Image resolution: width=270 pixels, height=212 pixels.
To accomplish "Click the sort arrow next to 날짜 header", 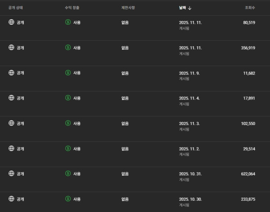I will pyautogui.click(x=190, y=8).
